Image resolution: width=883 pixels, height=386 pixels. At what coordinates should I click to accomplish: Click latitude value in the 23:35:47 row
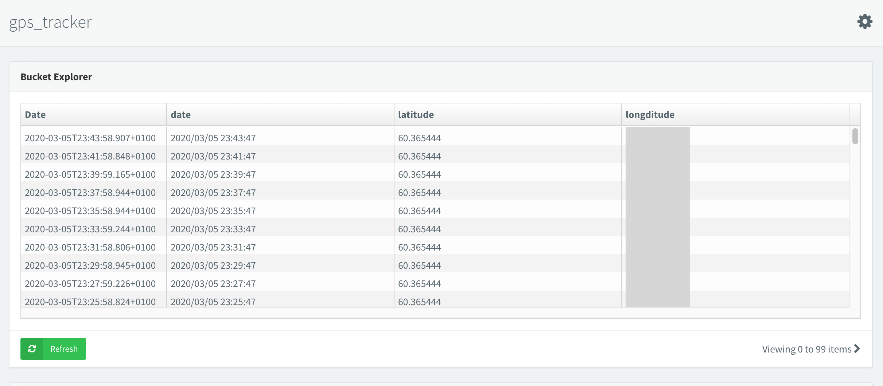[420, 211]
